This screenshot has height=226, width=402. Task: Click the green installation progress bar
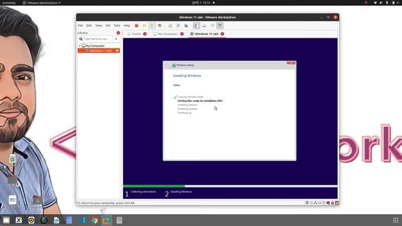[154, 186]
